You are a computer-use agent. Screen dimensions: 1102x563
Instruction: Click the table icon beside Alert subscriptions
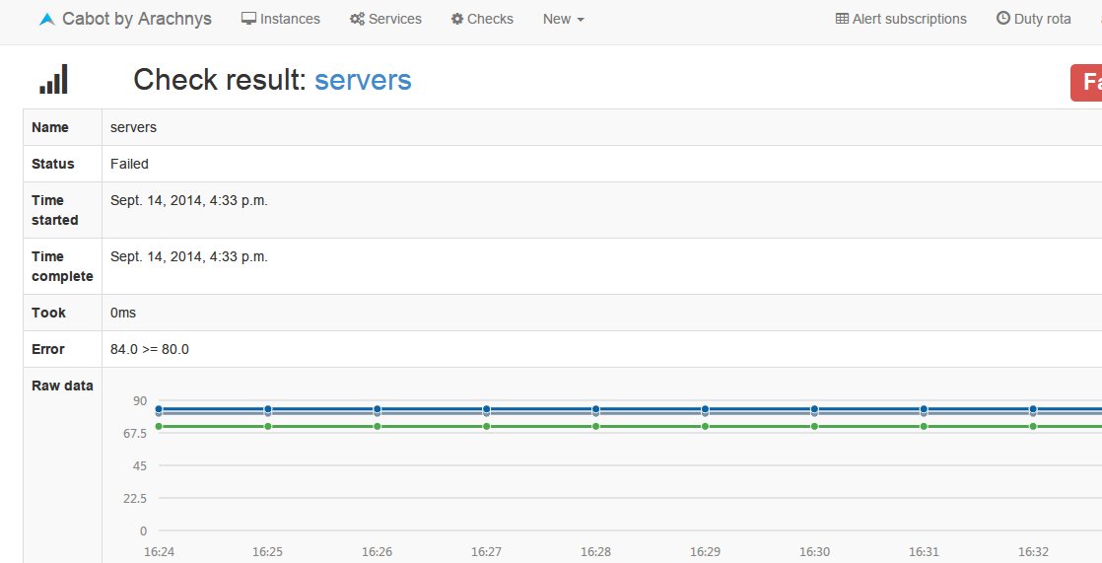point(842,19)
